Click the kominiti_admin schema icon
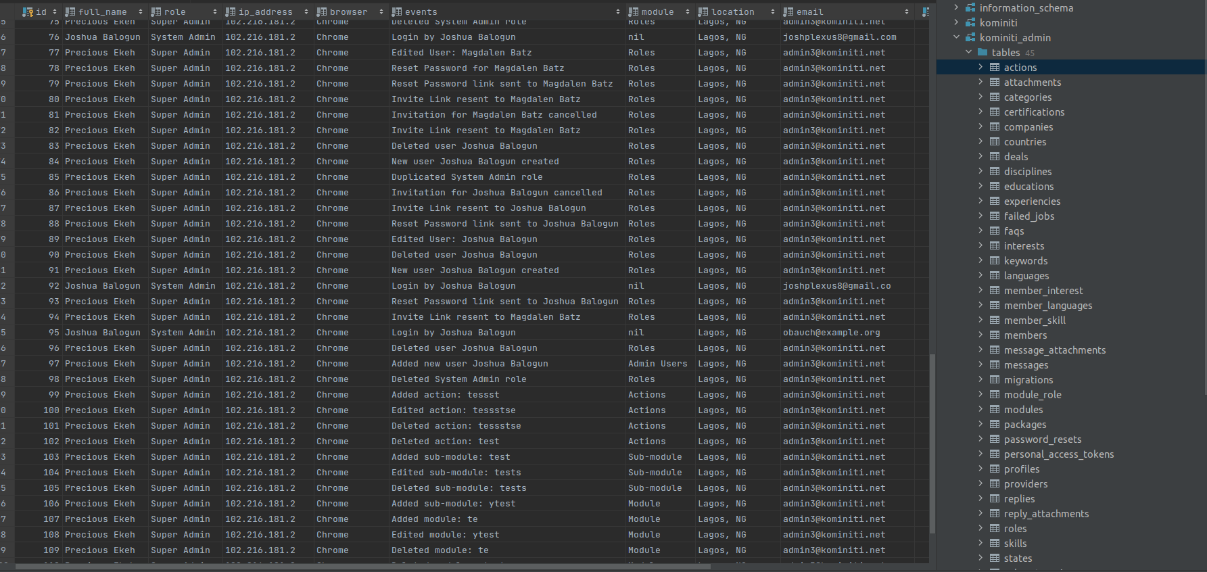1207x572 pixels. (970, 38)
